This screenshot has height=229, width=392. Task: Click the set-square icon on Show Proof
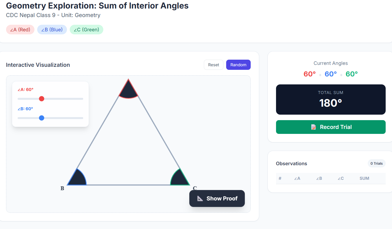coord(200,198)
